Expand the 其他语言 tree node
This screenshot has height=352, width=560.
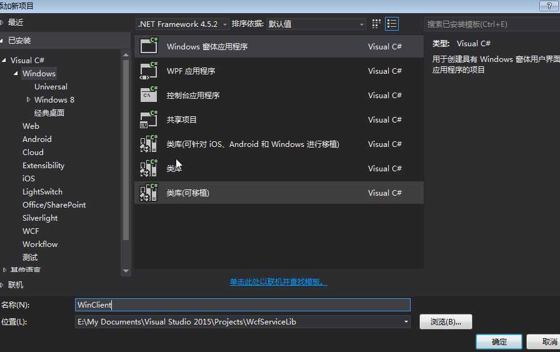point(4,270)
